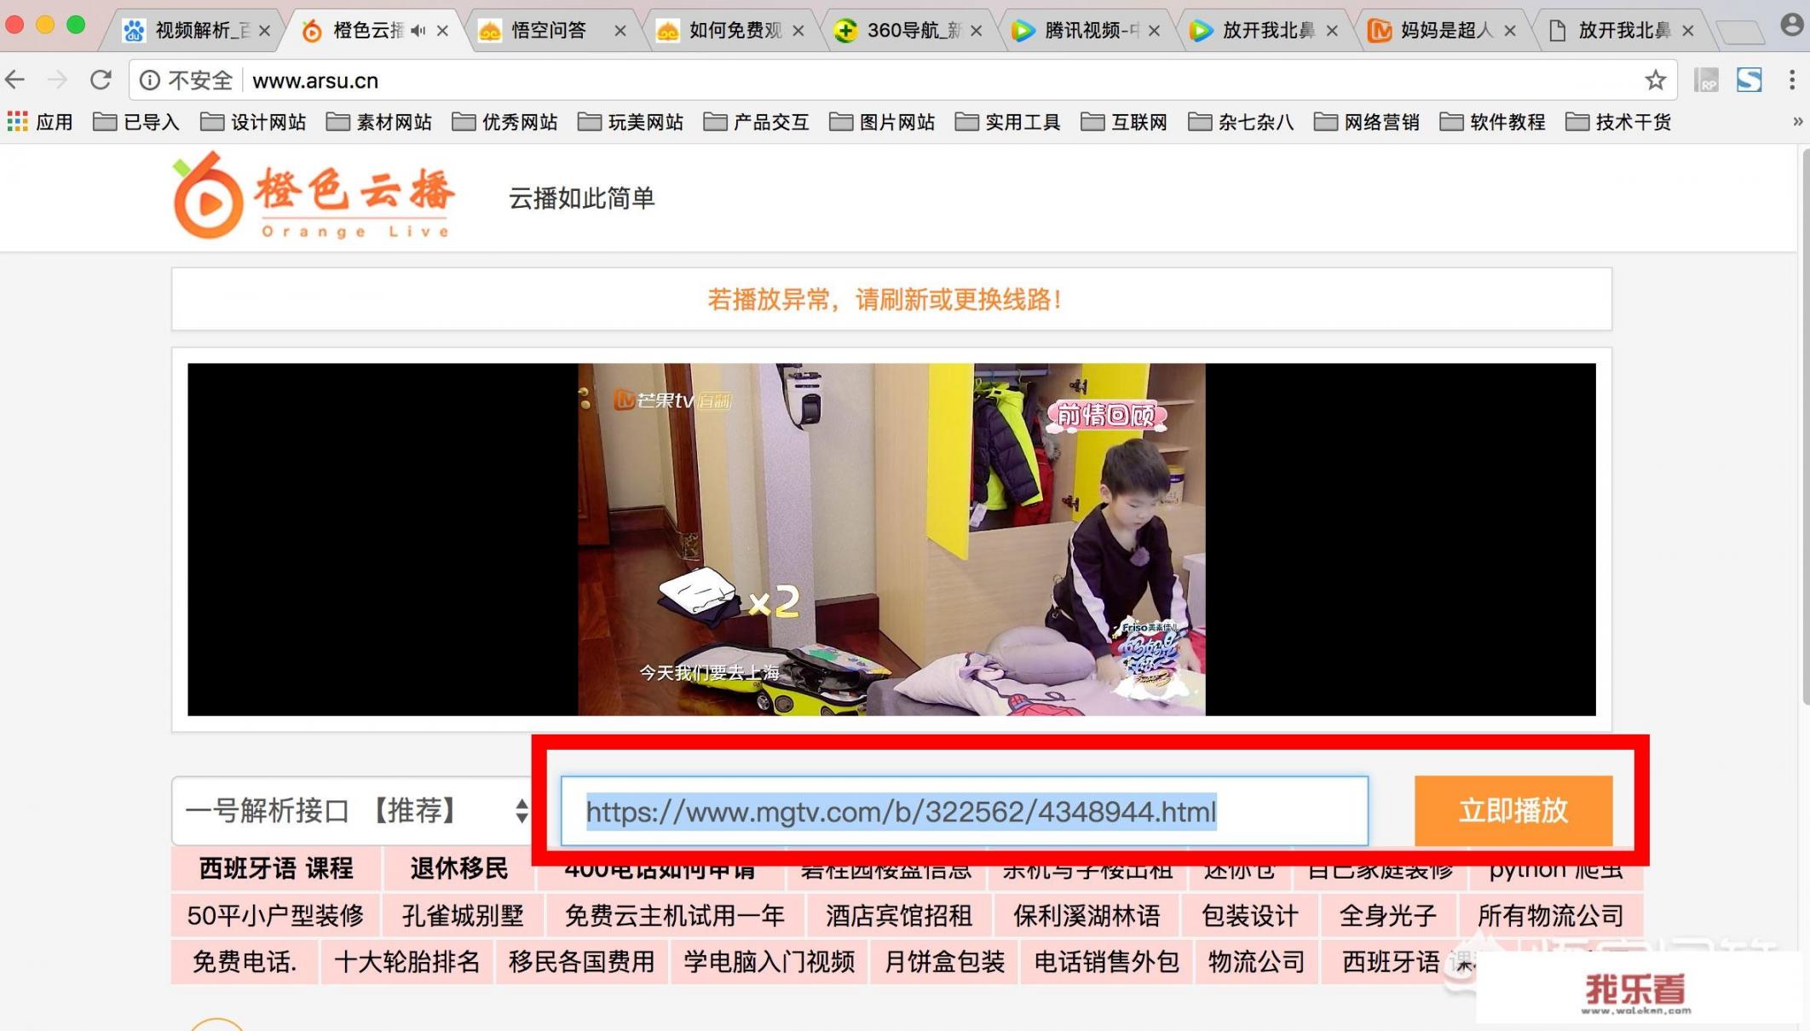Open the 优秀网站 bookmark folder
Screen dimensions: 1810x1031
coord(504,122)
